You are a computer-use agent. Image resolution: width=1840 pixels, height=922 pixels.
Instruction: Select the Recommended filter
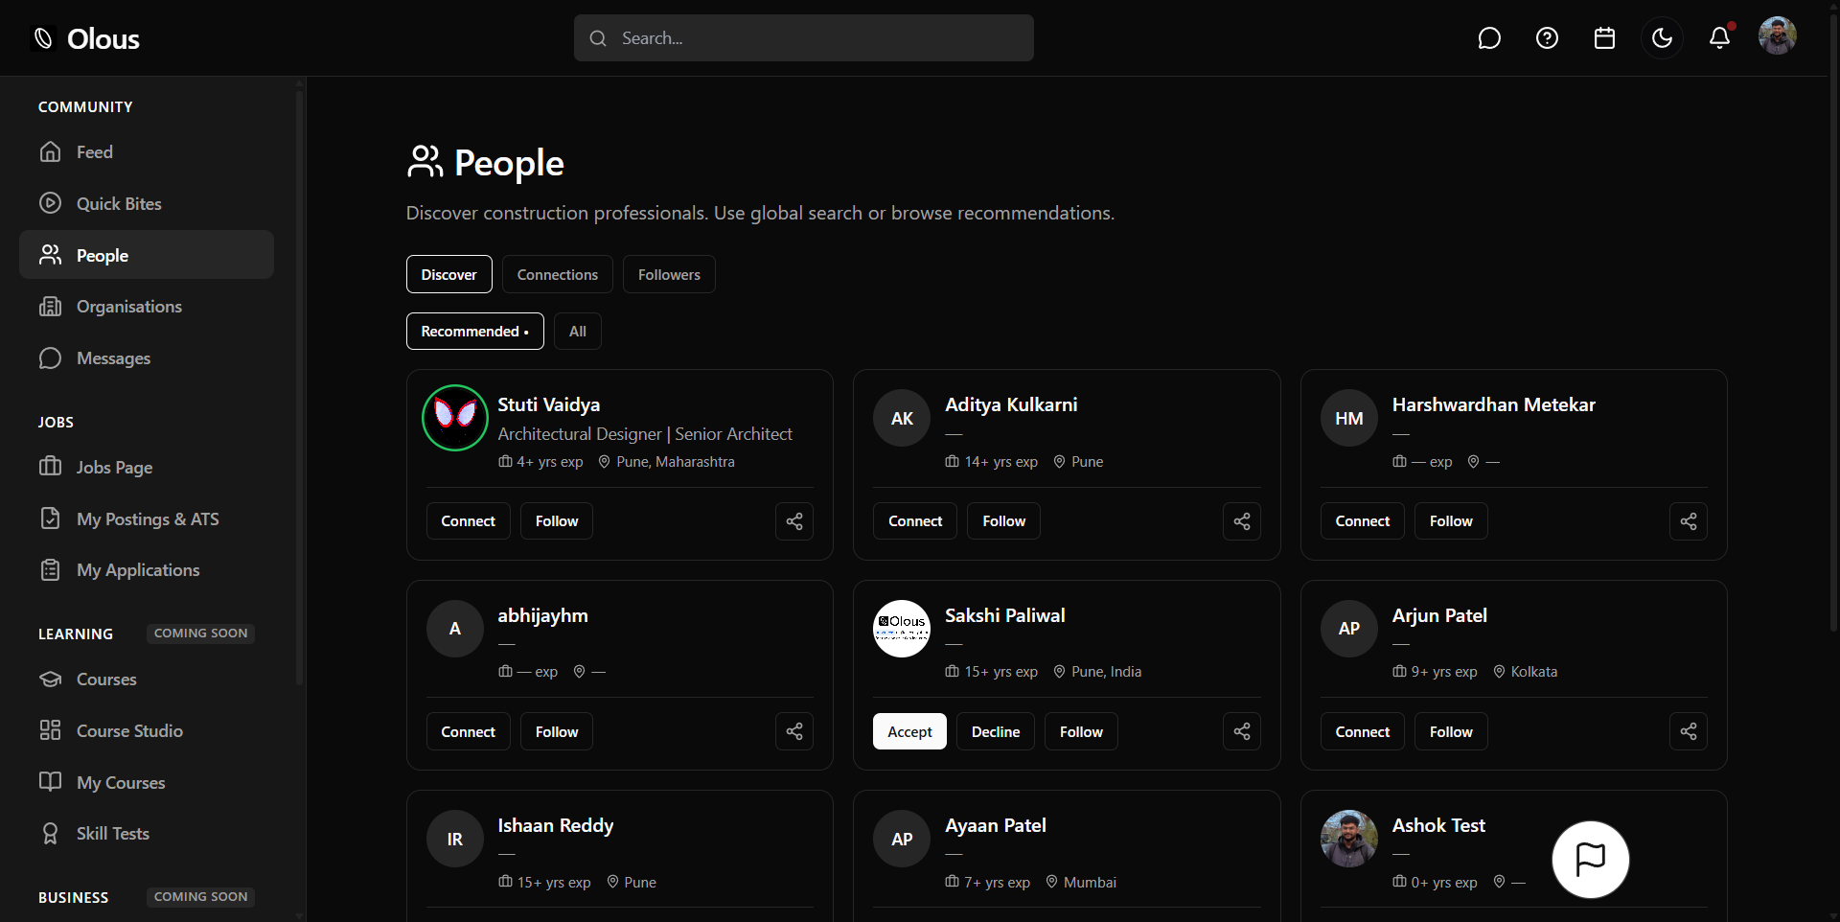(x=474, y=332)
